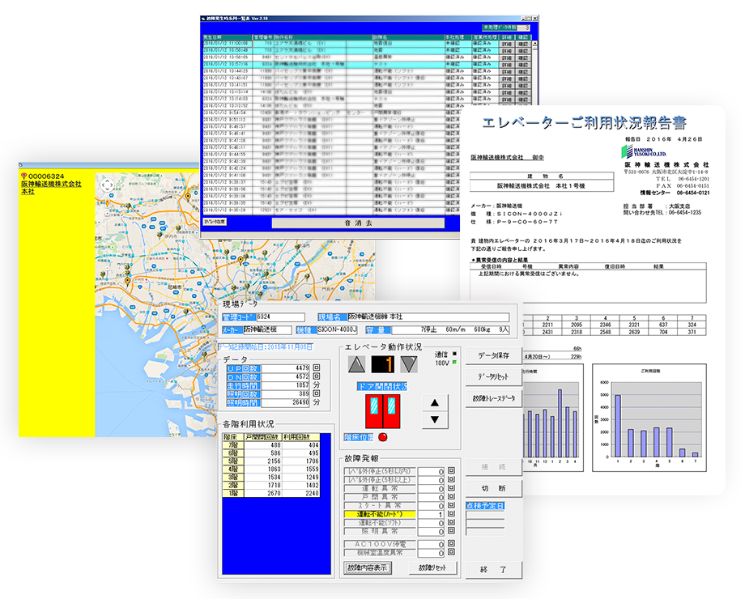Click the elevator up-direction triangle indicator

pyautogui.click(x=357, y=364)
